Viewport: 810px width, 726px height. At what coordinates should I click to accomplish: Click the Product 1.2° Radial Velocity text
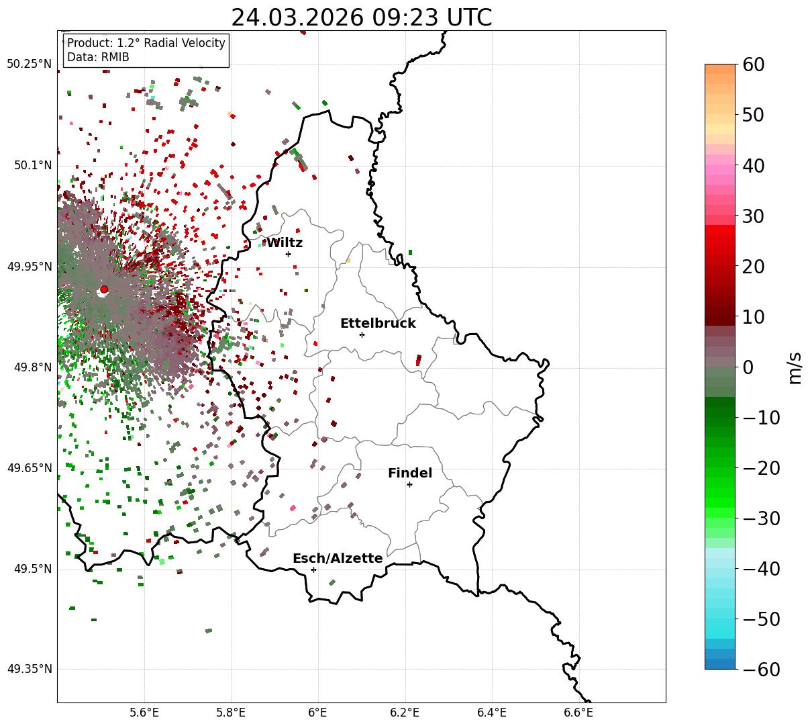pos(146,43)
